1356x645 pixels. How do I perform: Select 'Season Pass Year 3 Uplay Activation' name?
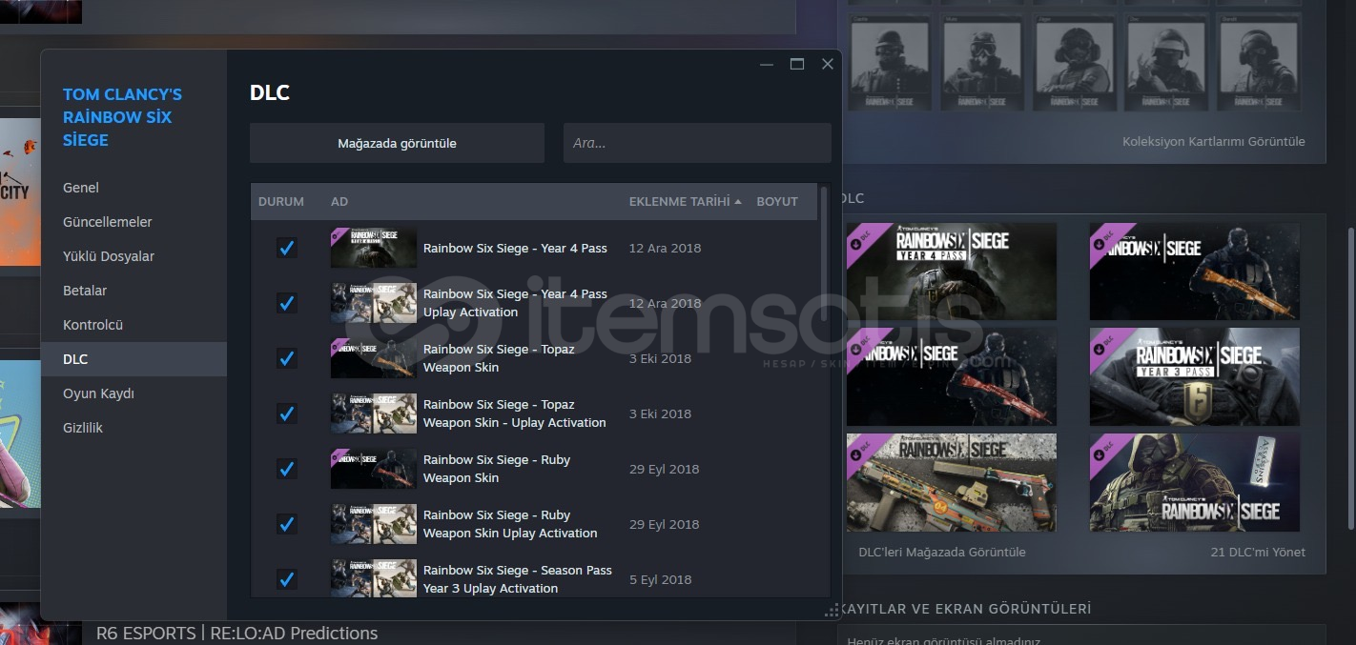pyautogui.click(x=518, y=579)
